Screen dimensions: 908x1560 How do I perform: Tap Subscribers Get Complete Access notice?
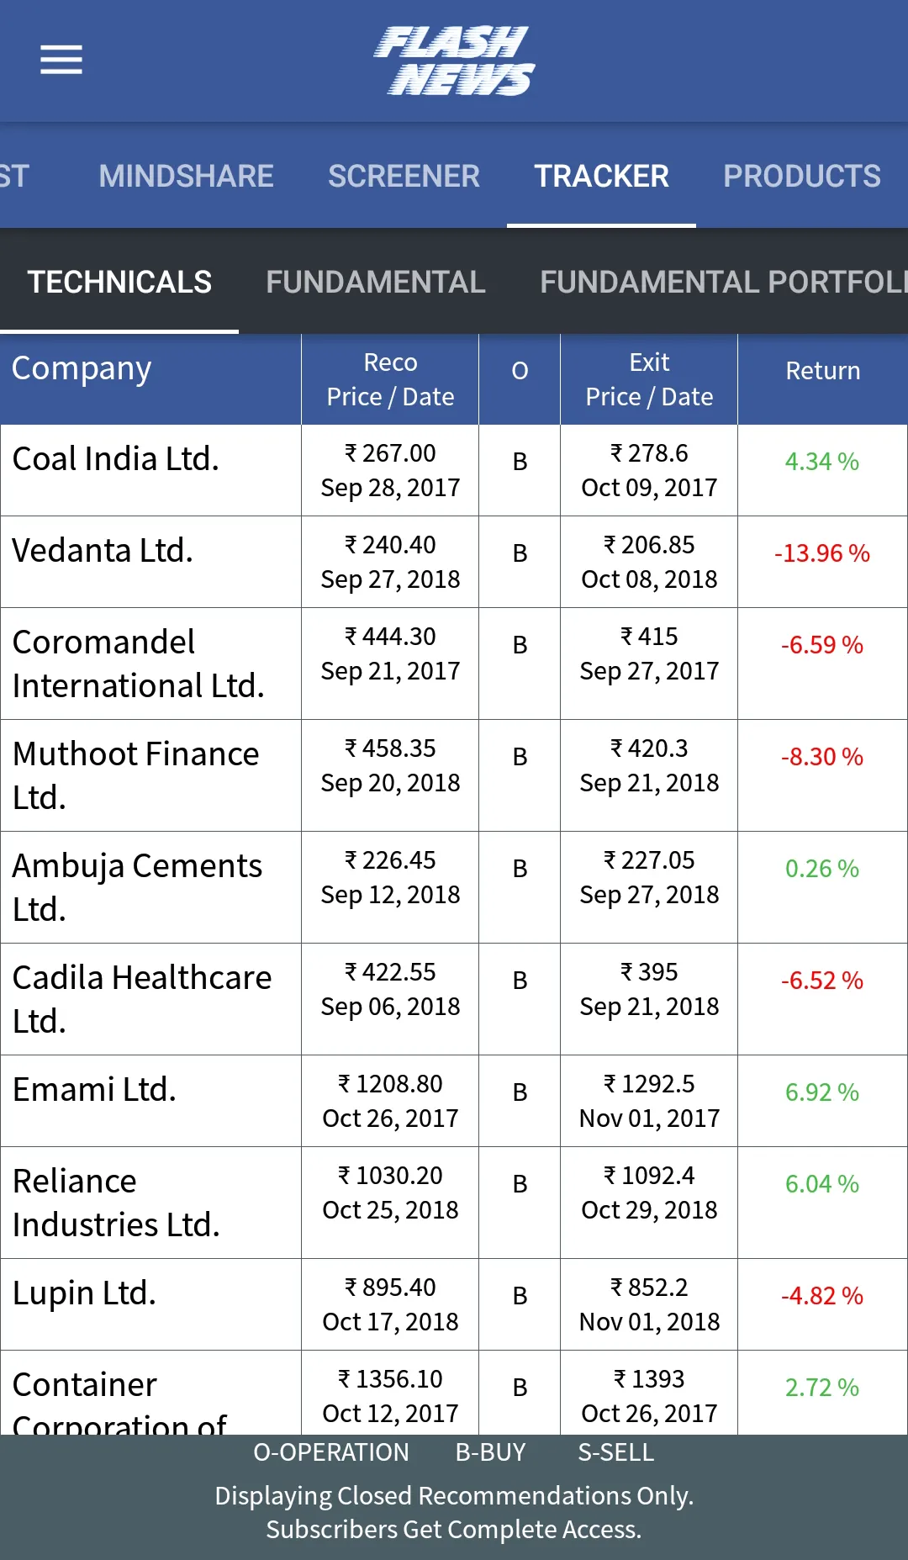coord(454,1529)
